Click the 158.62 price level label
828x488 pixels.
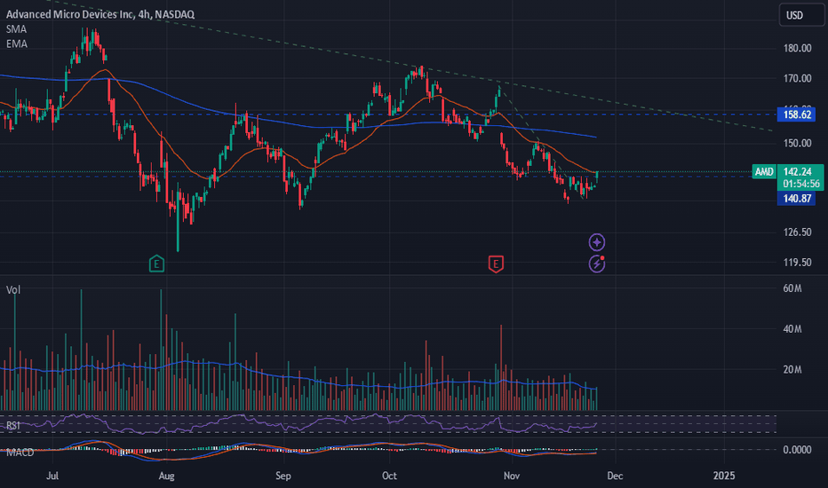tap(796, 114)
